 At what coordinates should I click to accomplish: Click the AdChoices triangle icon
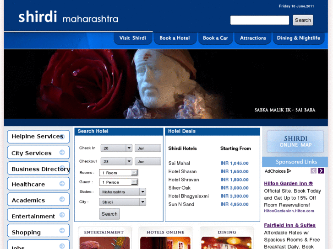click(289, 171)
